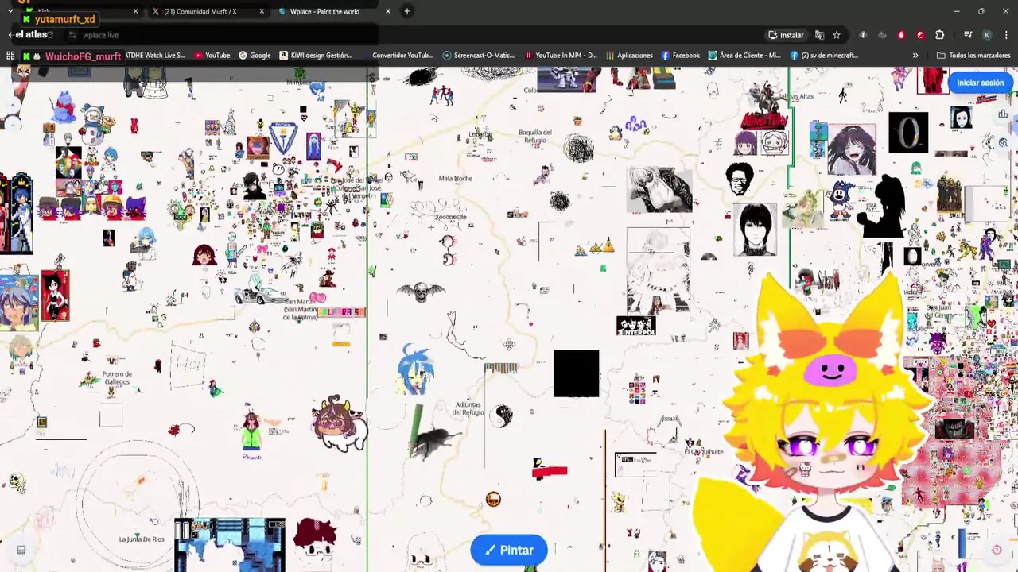Open the Screencast-O-Matic bookmark
The image size is (1018, 572).
tap(479, 56)
